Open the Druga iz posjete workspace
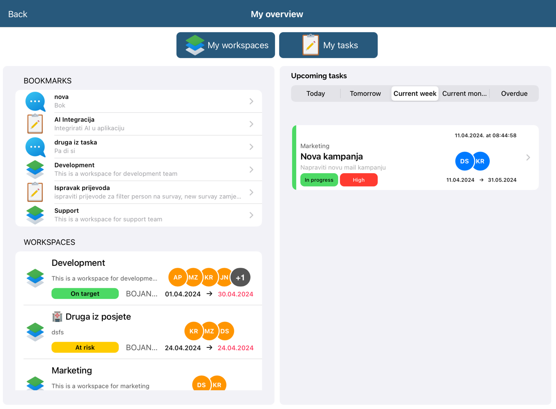Viewport: 556px width, 409px height. tap(98, 317)
